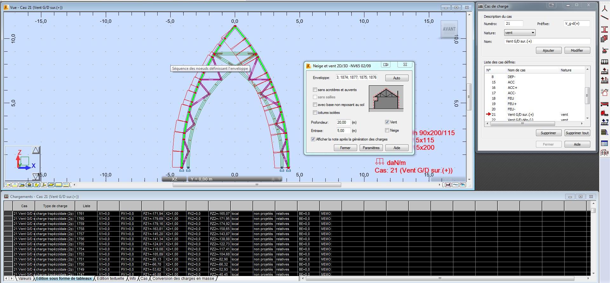Toggle load values 123 display icon
Image resolution: width=610 pixels, height=283 pixels.
pos(66,185)
